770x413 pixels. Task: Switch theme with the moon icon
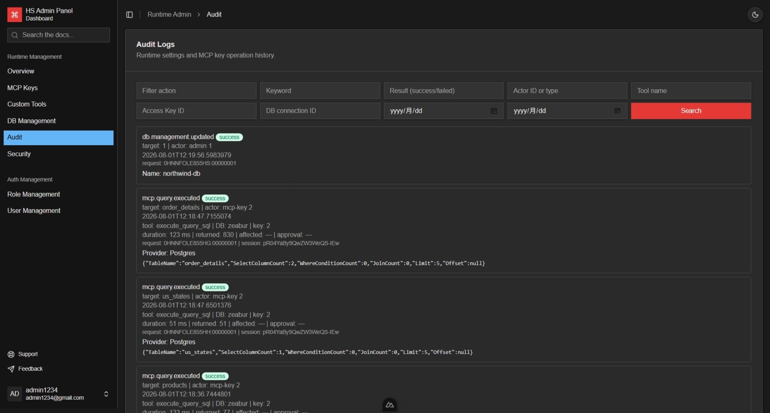pos(755,15)
